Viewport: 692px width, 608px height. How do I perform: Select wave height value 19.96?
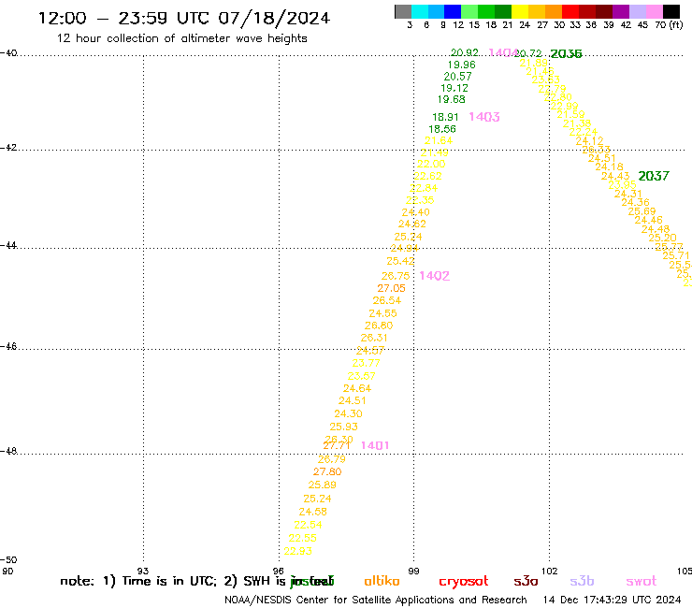pos(462,65)
